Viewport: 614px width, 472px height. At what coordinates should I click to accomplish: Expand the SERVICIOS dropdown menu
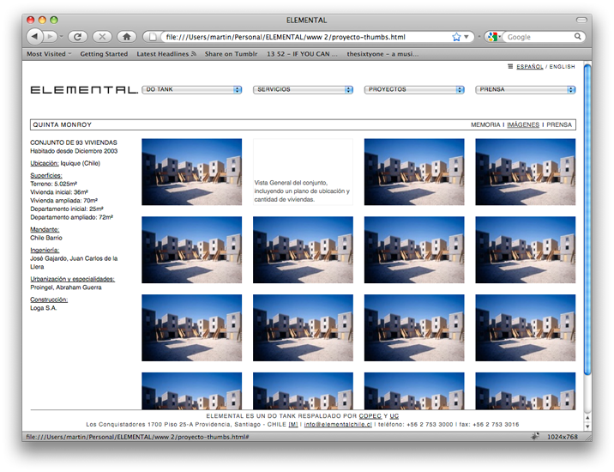coord(303,90)
